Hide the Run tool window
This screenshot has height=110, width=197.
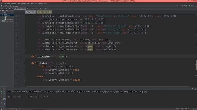pyautogui.click(x=196, y=89)
